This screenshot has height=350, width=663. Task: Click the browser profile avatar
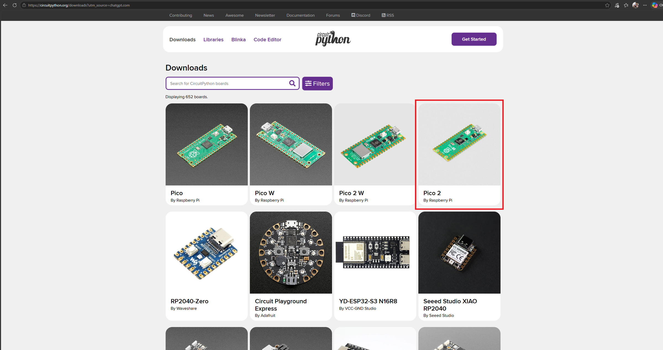(x=636, y=5)
